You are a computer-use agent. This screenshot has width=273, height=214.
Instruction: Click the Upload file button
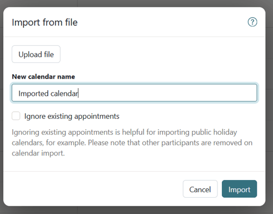(36, 54)
